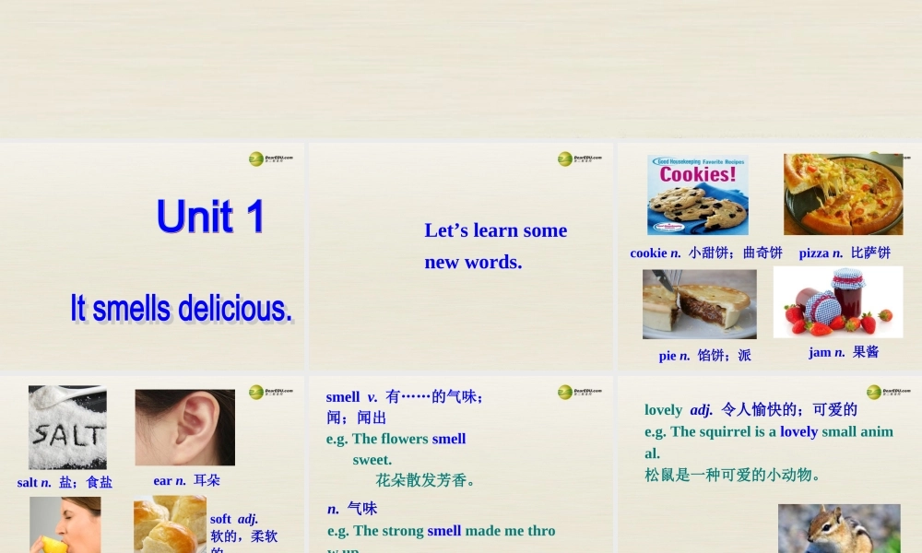This screenshot has height=553, width=922.
Task: Select the Cookies recipe book image
Action: tap(697, 194)
